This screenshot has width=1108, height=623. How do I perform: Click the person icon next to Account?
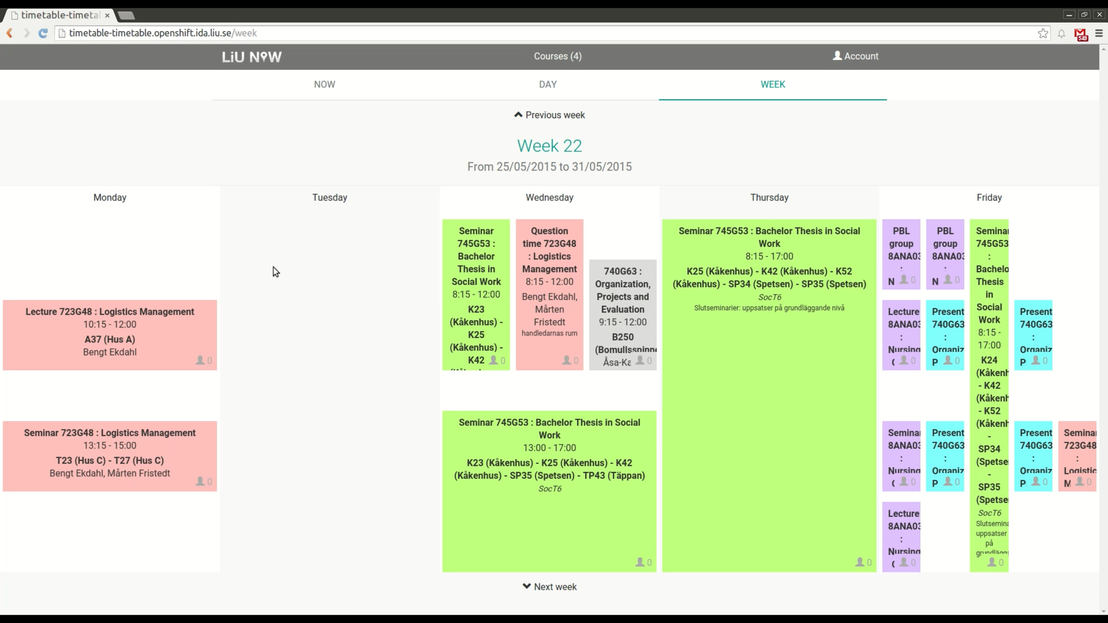[837, 55]
